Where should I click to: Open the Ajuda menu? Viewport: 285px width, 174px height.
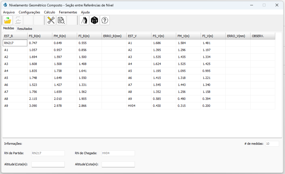pyautogui.click(x=85, y=12)
